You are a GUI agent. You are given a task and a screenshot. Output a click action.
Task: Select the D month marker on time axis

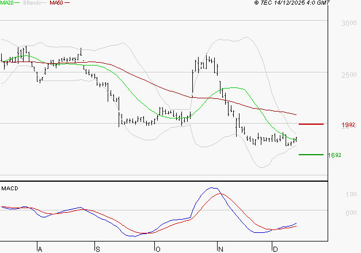pyautogui.click(x=273, y=248)
